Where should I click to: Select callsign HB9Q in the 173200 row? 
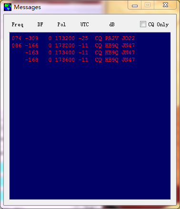111,45
